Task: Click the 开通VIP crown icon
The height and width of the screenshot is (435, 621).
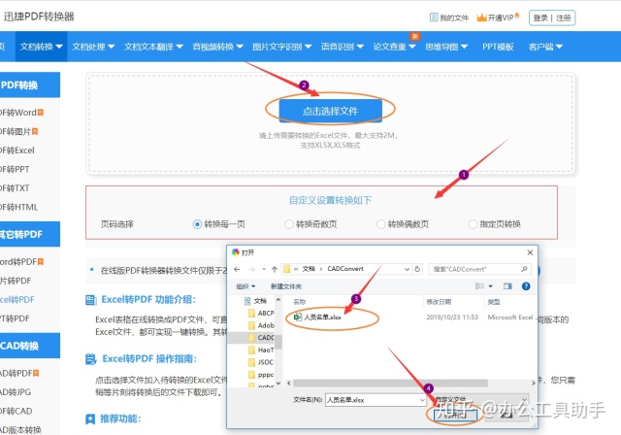Action: click(x=481, y=17)
